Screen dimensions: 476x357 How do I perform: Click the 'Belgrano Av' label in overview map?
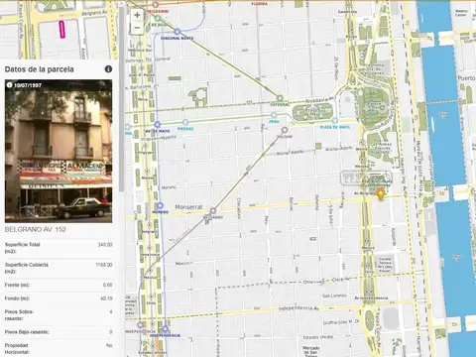(x=94, y=13)
